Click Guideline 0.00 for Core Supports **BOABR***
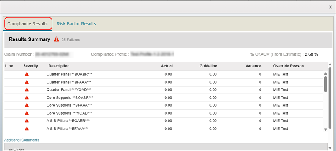Screen dimensions: 336x151 coord(213,98)
